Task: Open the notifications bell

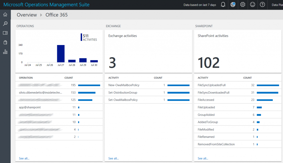Action: (223, 5)
